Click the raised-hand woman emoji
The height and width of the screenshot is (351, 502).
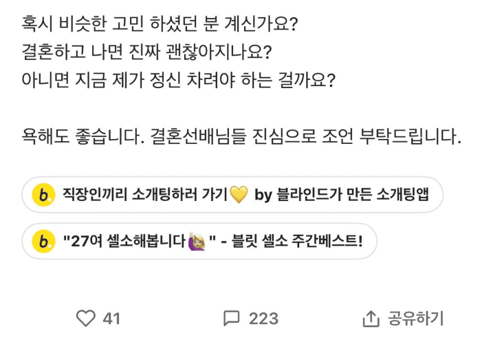pyautogui.click(x=197, y=241)
